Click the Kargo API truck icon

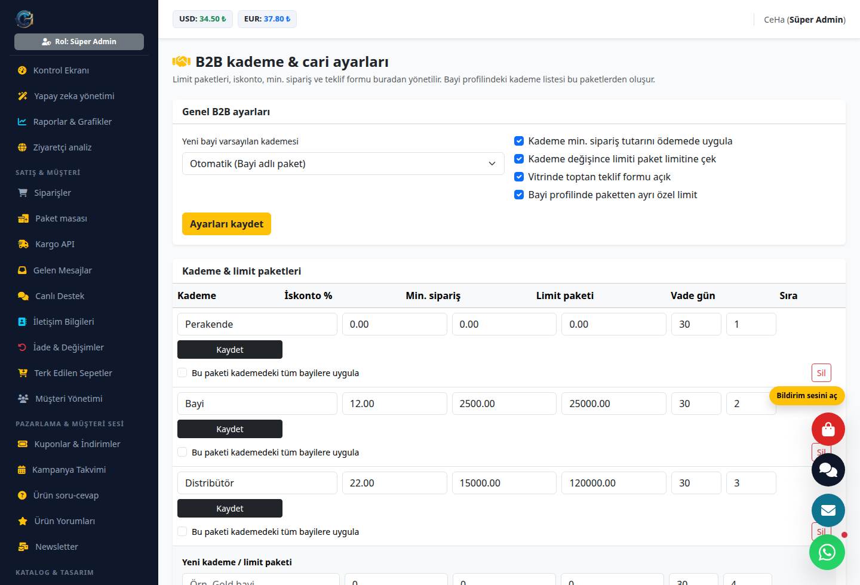[23, 244]
